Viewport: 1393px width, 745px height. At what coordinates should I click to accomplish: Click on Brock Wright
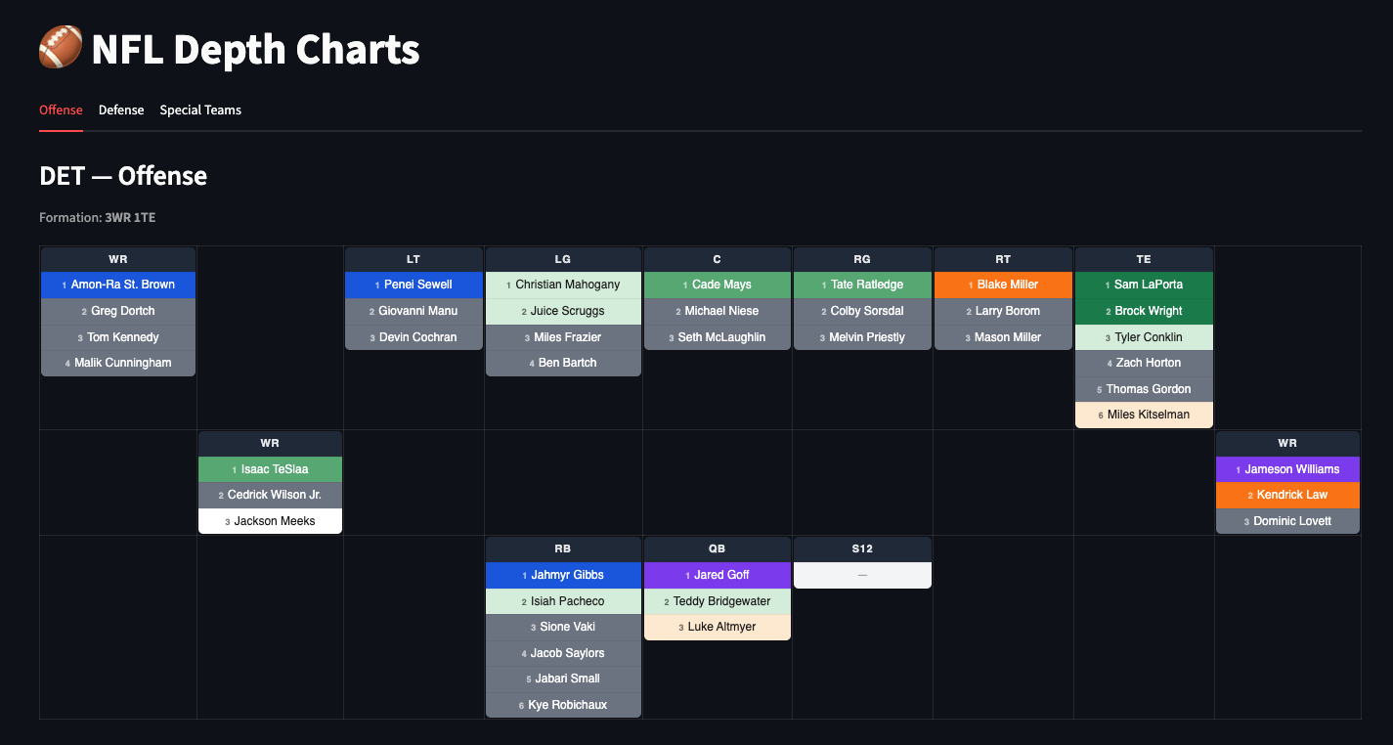(x=1144, y=311)
